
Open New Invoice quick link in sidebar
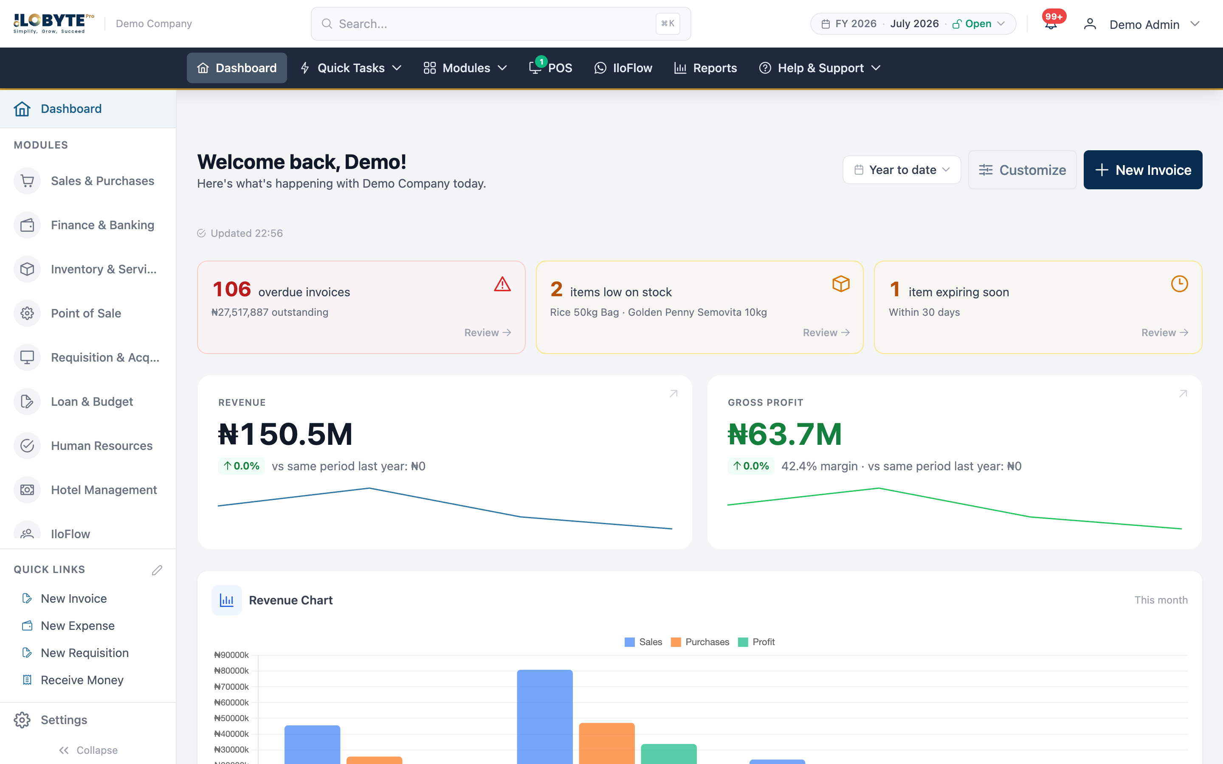pyautogui.click(x=74, y=598)
